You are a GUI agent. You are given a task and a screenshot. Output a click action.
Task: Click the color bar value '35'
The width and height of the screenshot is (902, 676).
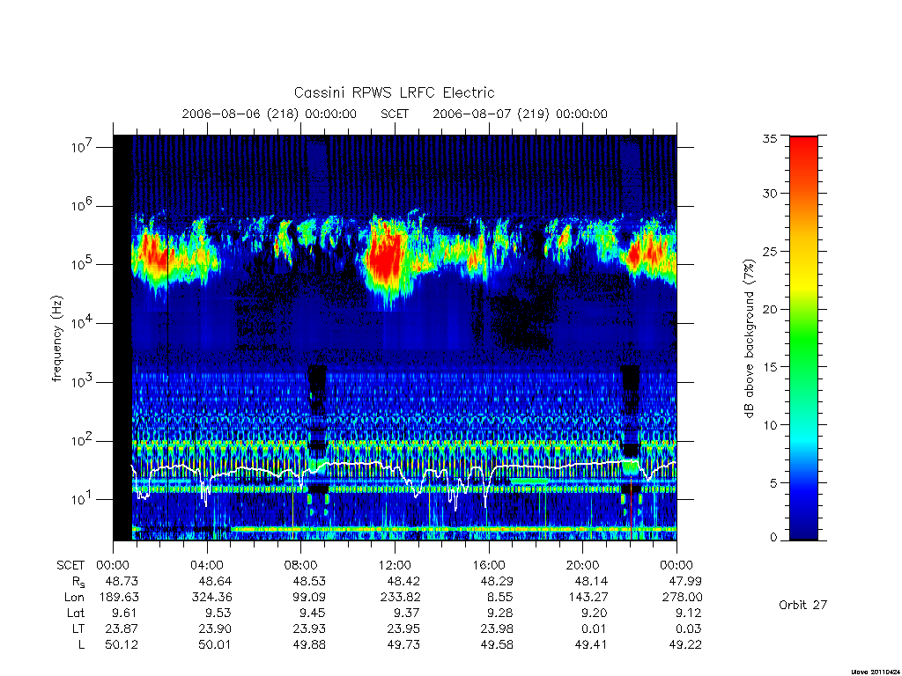click(770, 138)
